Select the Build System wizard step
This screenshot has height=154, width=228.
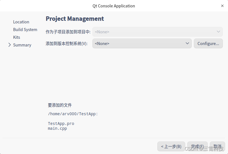[25, 29]
